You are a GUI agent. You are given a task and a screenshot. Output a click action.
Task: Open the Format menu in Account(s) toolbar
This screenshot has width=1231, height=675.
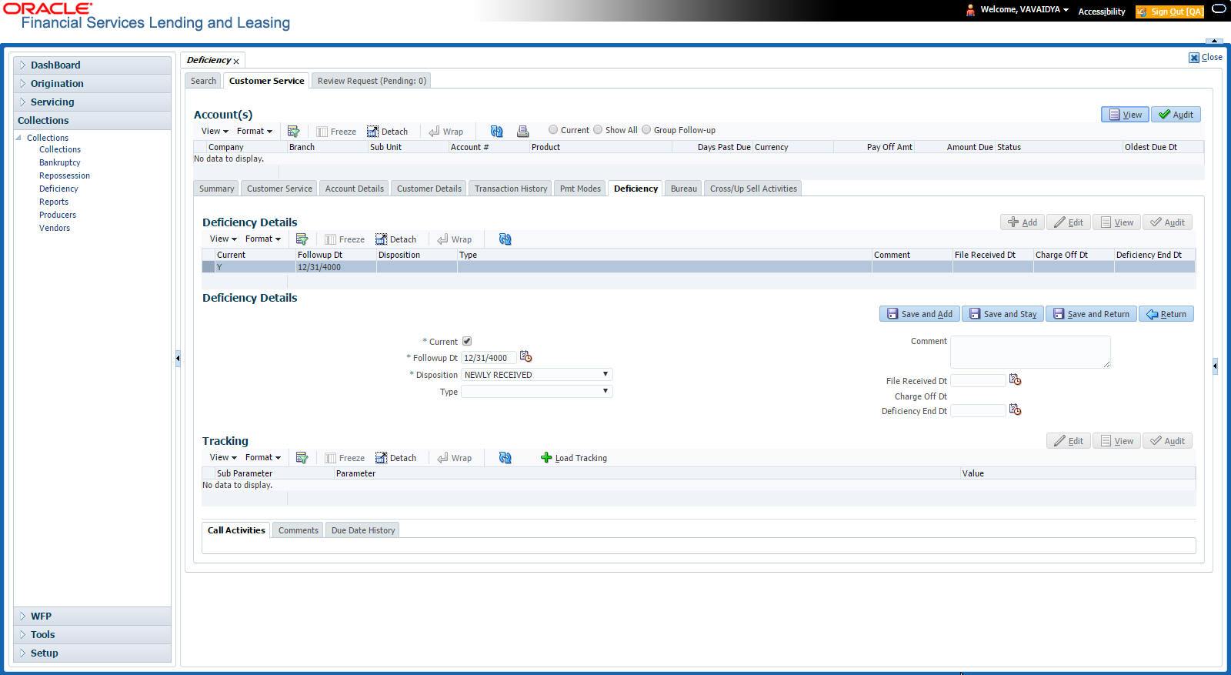[x=255, y=132]
